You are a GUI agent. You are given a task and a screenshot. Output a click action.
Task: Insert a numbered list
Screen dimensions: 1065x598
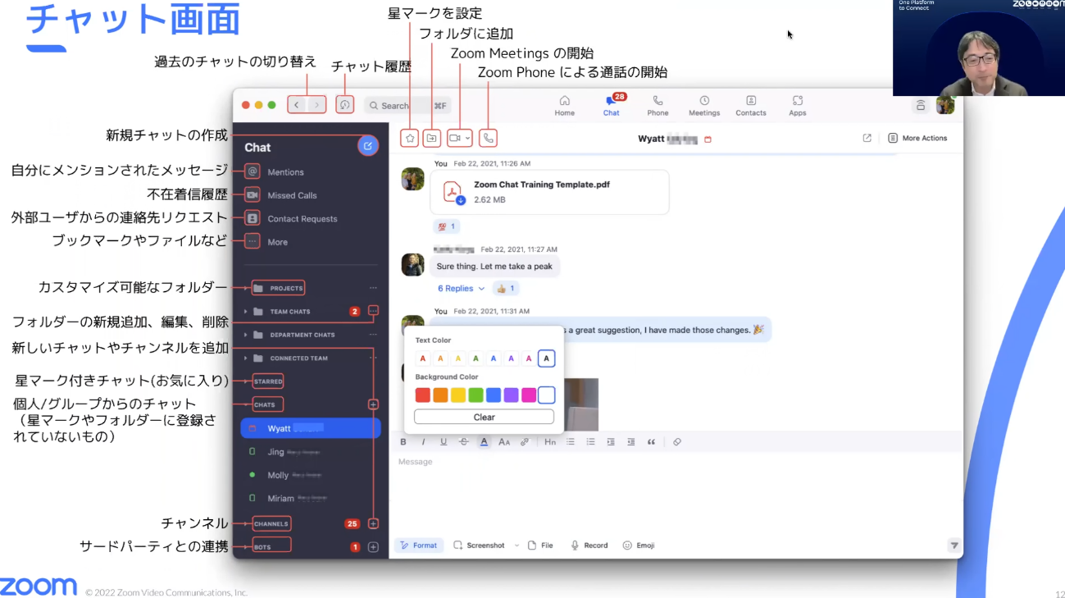(x=590, y=442)
